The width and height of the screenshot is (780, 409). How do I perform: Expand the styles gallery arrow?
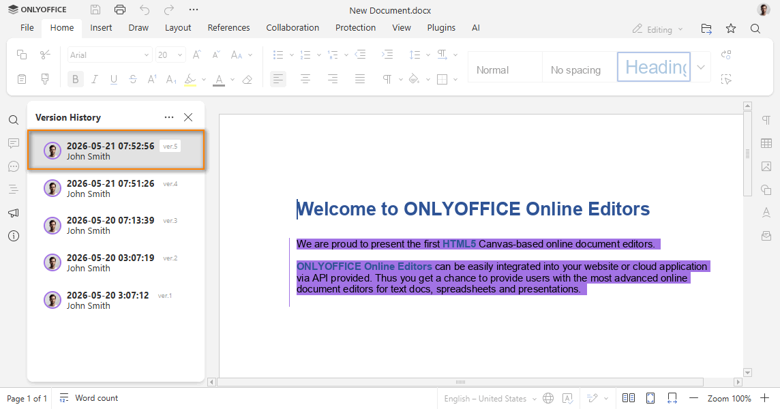click(701, 67)
